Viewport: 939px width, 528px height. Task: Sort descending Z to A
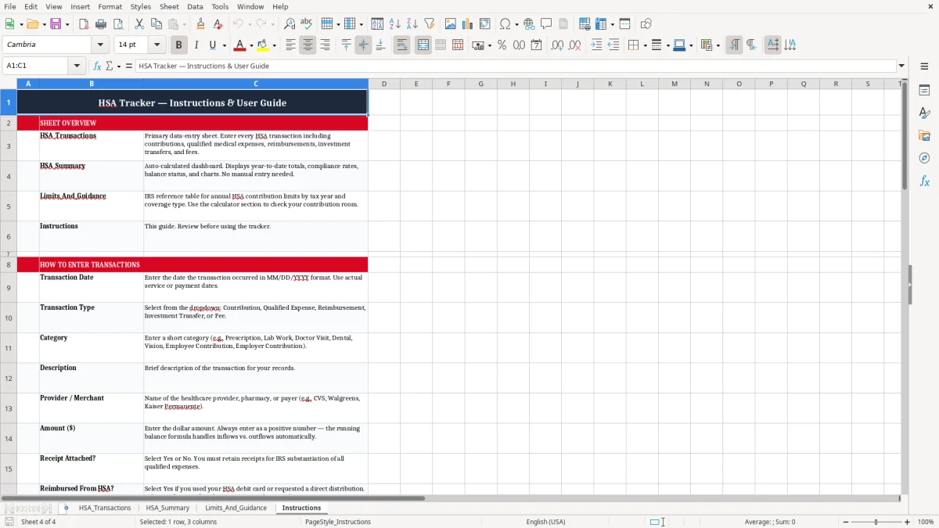click(412, 24)
